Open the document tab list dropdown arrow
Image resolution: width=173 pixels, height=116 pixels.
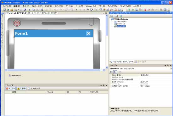click(x=103, y=13)
